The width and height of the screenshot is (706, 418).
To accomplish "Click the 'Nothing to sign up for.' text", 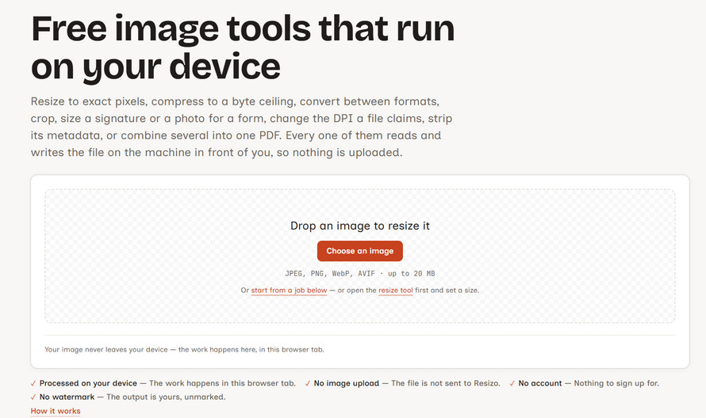I will point(616,383).
